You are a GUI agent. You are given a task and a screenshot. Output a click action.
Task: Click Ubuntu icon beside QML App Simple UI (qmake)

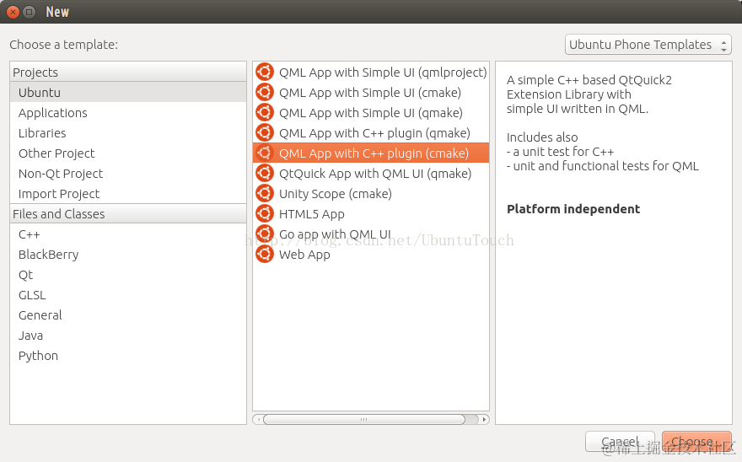tap(265, 113)
